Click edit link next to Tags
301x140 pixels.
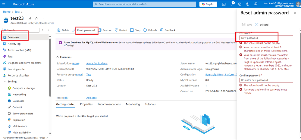point(65,98)
